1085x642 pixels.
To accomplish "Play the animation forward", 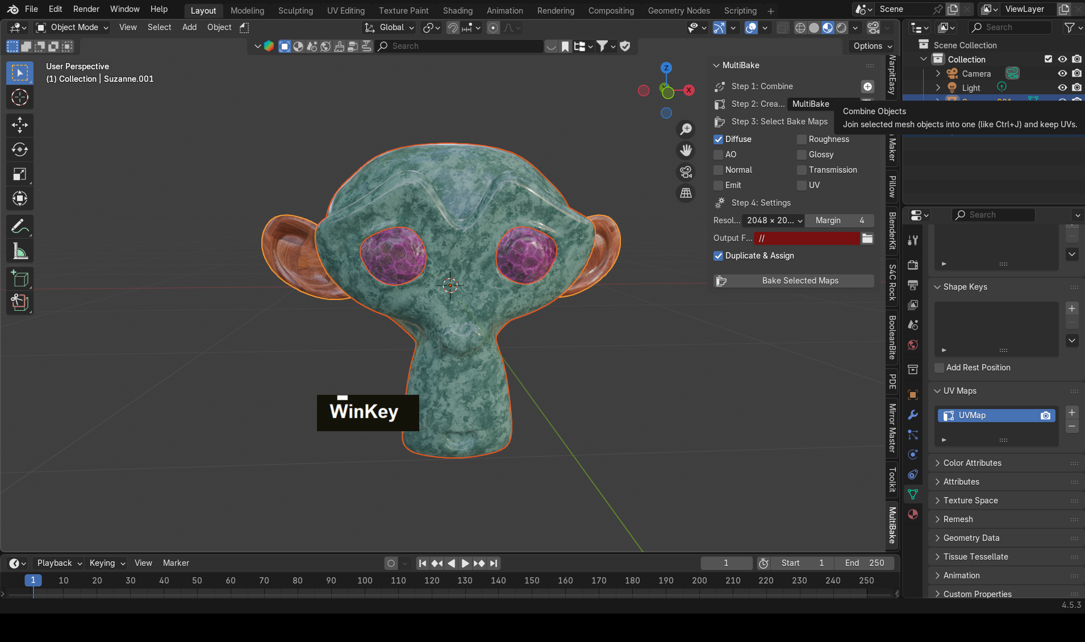I will pos(465,563).
